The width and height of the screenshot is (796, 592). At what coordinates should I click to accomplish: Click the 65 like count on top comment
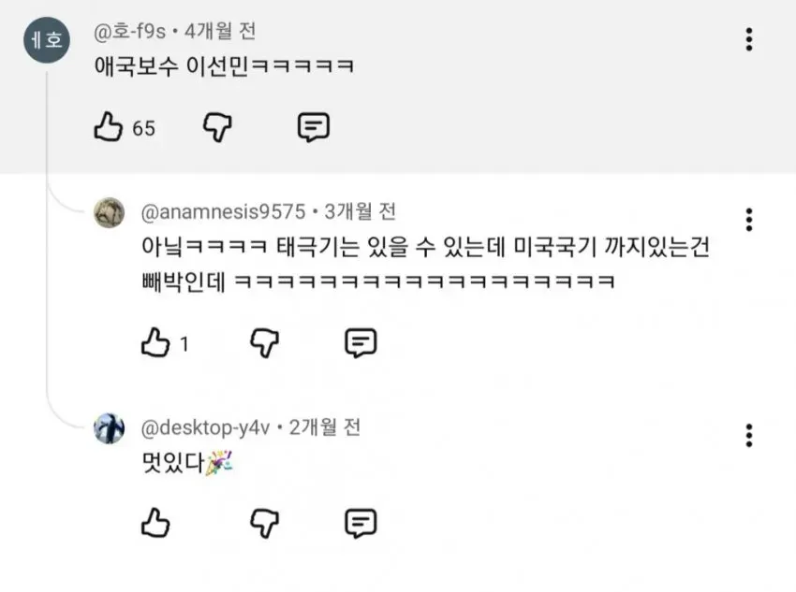143,128
